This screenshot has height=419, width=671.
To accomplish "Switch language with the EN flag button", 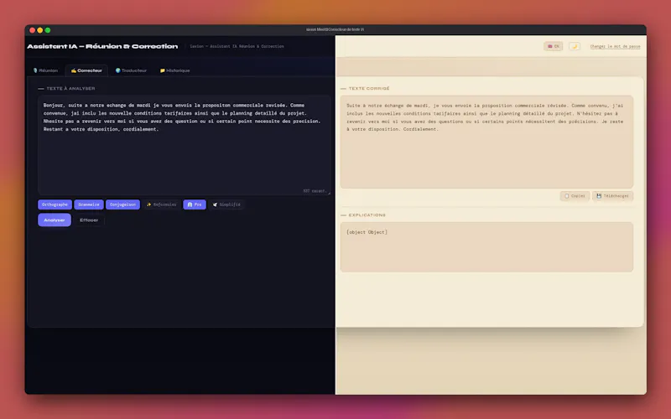I will pos(553,46).
